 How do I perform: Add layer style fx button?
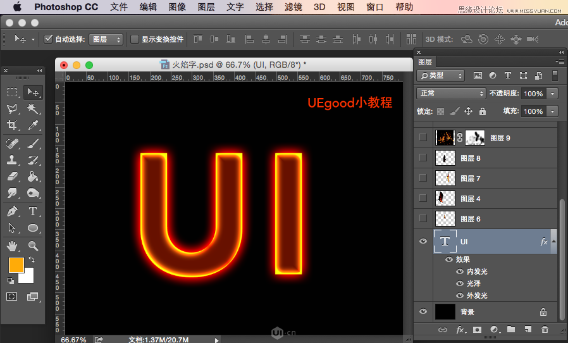click(460, 330)
